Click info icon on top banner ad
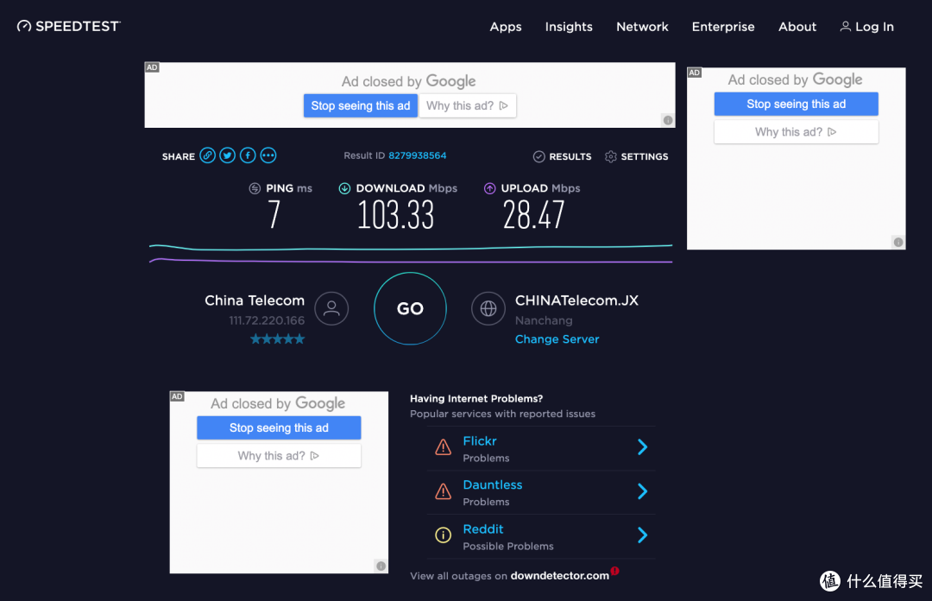Image resolution: width=932 pixels, height=601 pixels. click(x=668, y=121)
